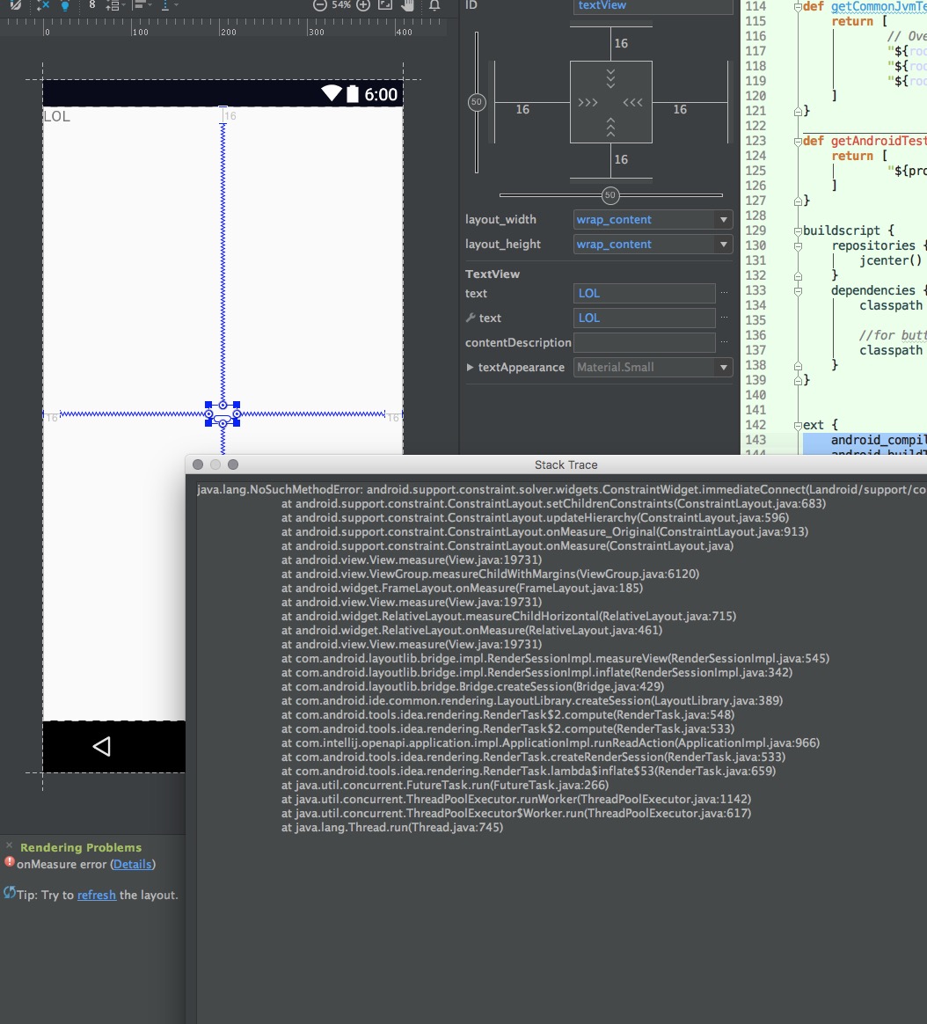Image resolution: width=927 pixels, height=1024 pixels.
Task: Click the warnings bell icon
Action: pyautogui.click(x=434, y=4)
